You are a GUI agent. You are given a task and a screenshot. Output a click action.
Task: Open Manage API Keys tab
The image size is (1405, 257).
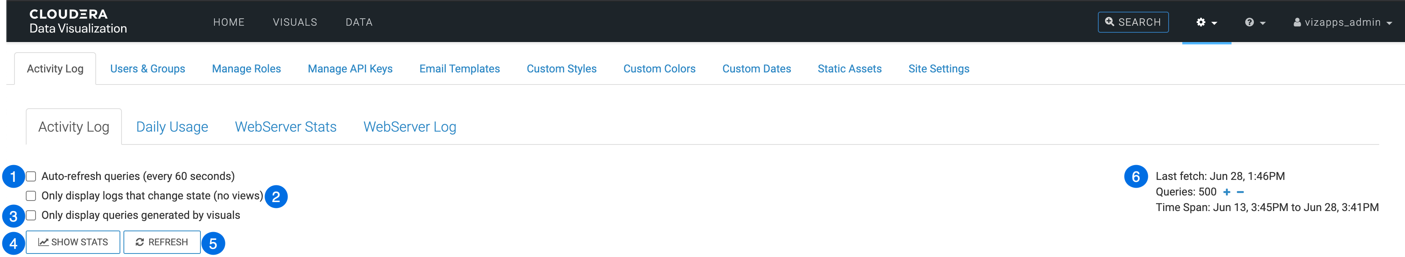pyautogui.click(x=350, y=69)
